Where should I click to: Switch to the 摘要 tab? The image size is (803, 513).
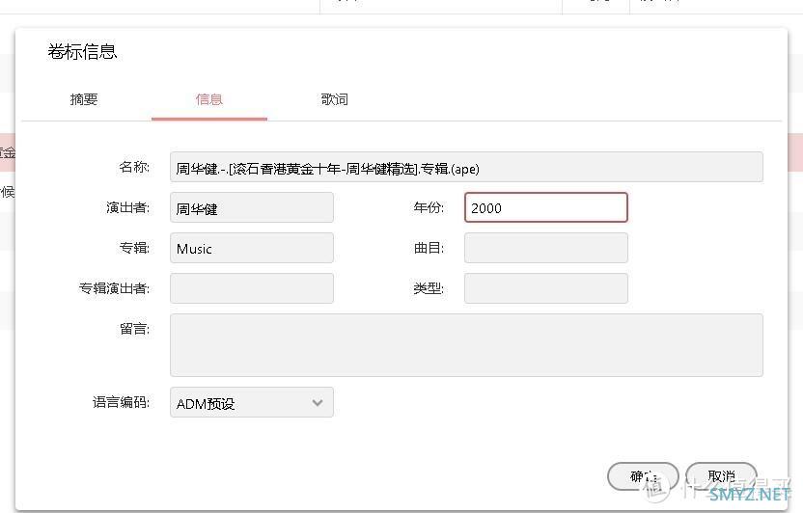coord(84,99)
